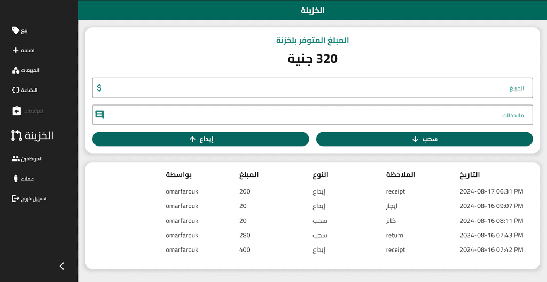Click the الخزينة branch icon in sidebar
Image resolution: width=547 pixels, height=282 pixels.
(17, 135)
